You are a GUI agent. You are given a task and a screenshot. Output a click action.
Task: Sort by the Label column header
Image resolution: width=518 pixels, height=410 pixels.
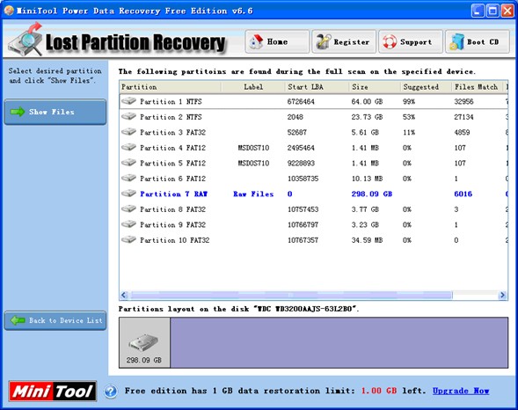pos(253,87)
